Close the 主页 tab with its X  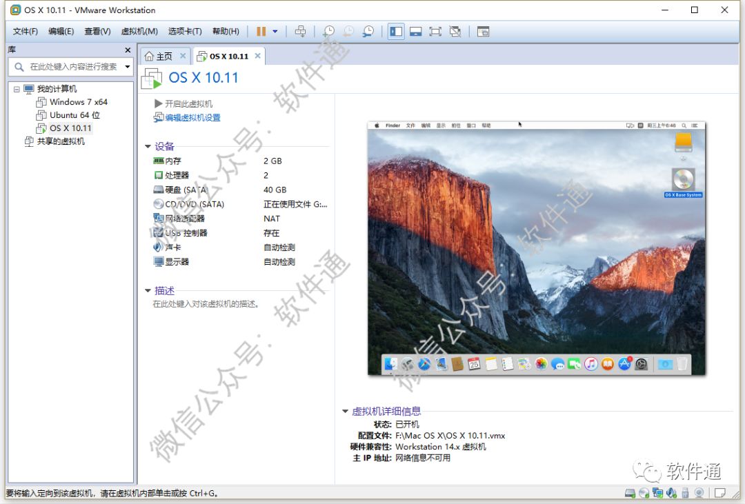[183, 56]
